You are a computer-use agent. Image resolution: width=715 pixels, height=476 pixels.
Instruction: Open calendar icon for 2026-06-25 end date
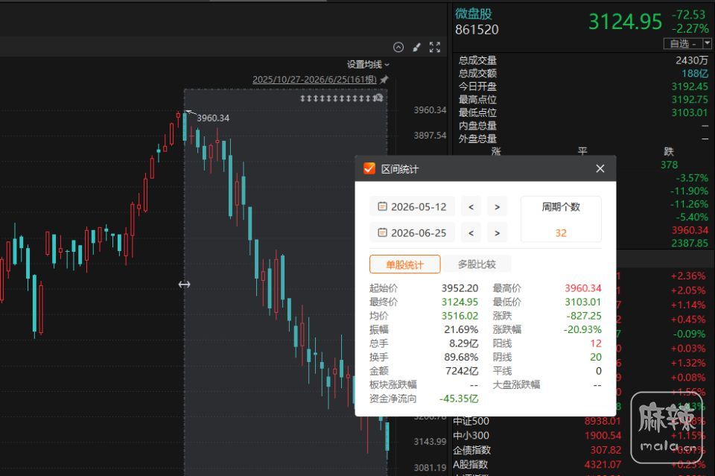click(x=382, y=232)
